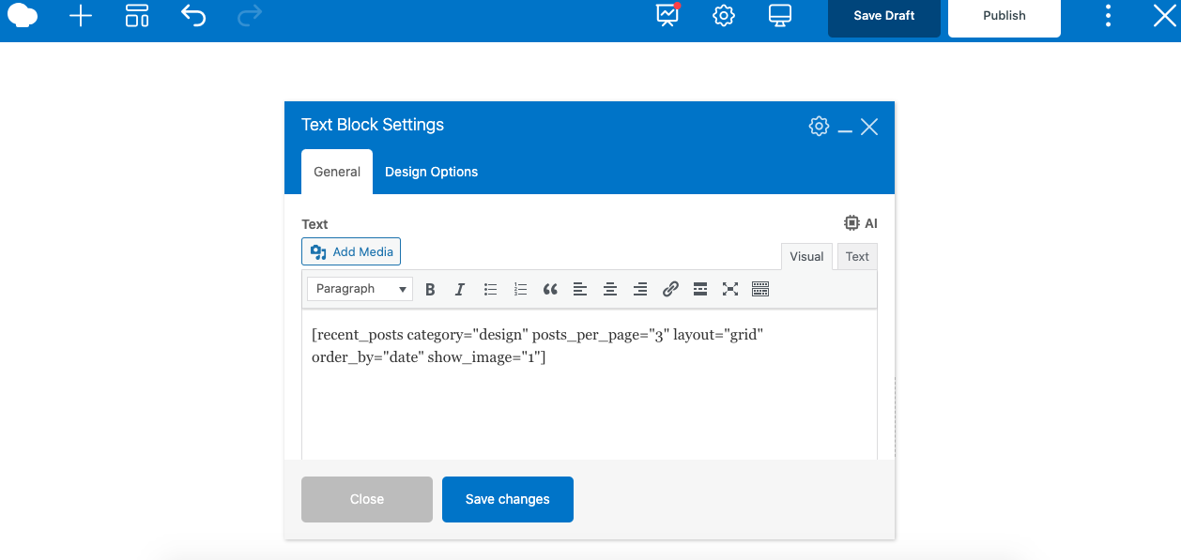Enable the bulleted list format
The width and height of the screenshot is (1181, 560).
tap(490, 289)
